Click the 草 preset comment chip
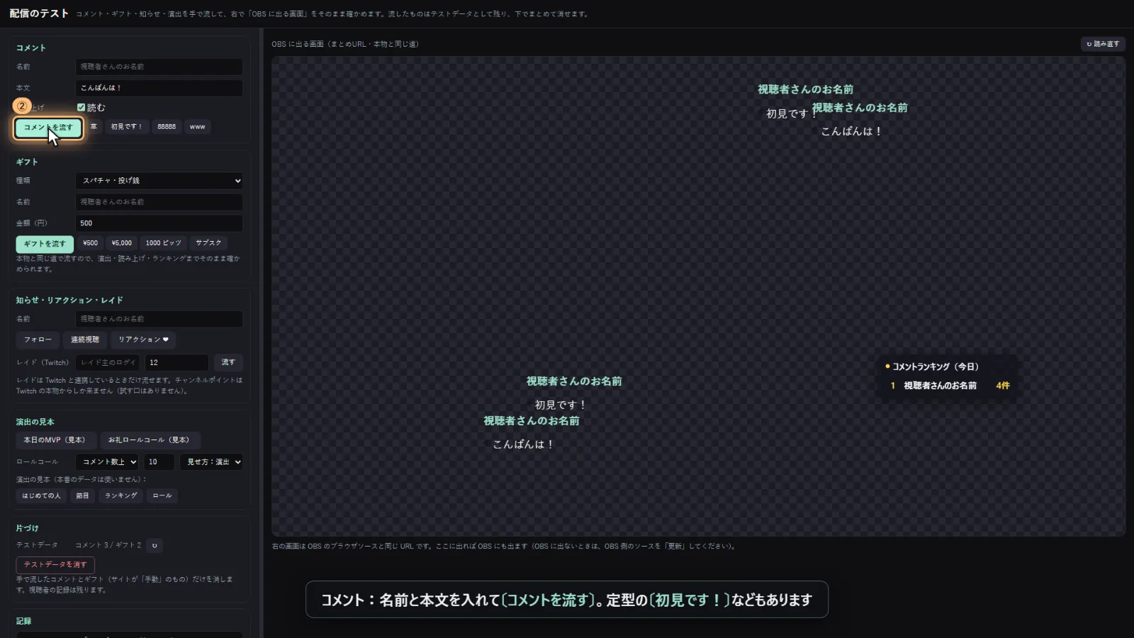Viewport: 1134px width, 638px height. coord(94,127)
